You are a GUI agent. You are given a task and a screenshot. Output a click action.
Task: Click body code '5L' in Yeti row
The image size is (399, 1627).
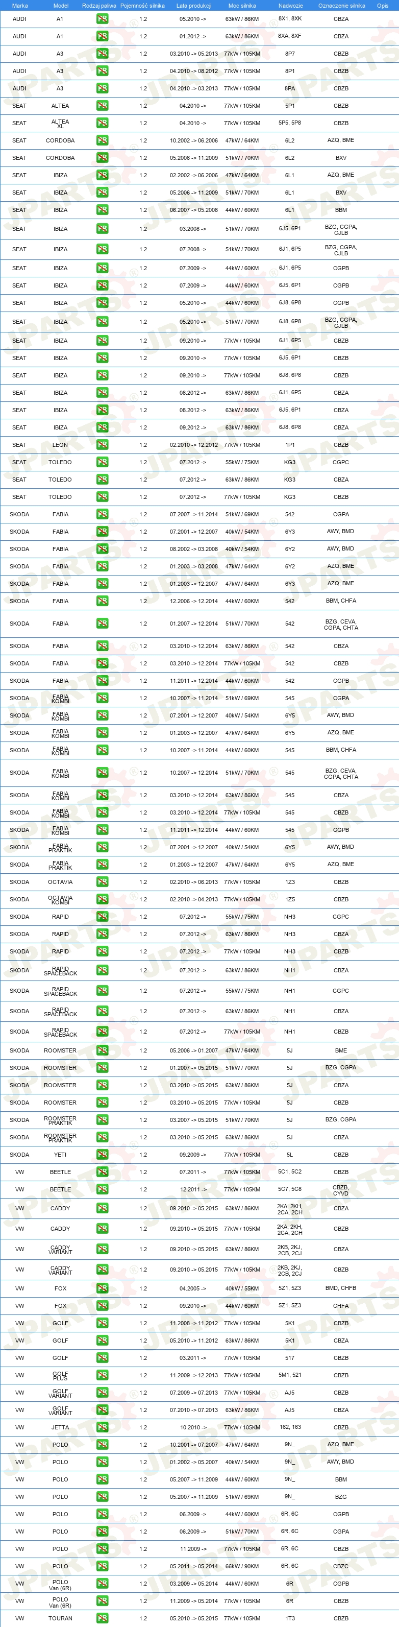pos(290,1155)
